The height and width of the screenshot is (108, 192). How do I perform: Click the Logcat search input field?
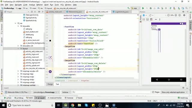click(111, 92)
